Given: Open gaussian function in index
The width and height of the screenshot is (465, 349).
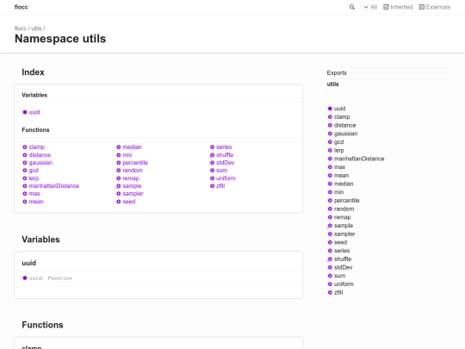Looking at the screenshot, I should [x=40, y=163].
